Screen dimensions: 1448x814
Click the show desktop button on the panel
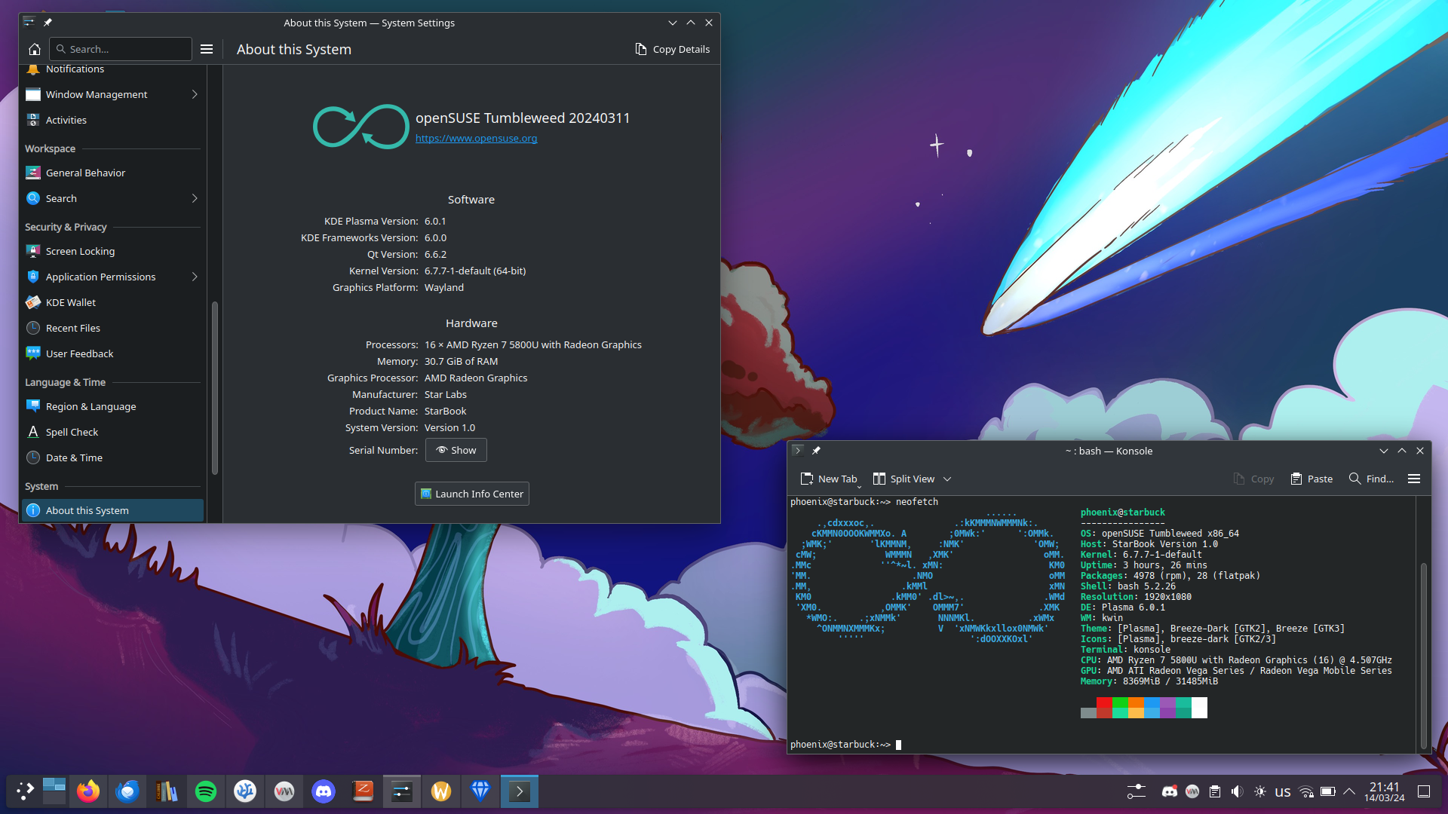pos(1424,791)
